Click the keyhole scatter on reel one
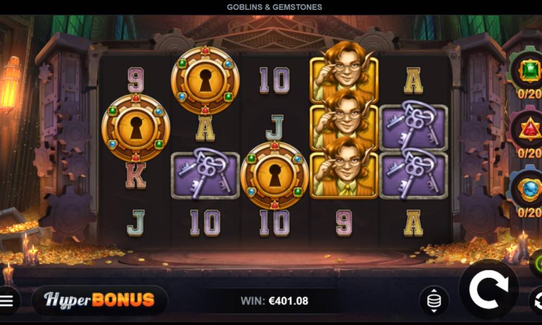Screen dimensions: 542x325 point(136,128)
